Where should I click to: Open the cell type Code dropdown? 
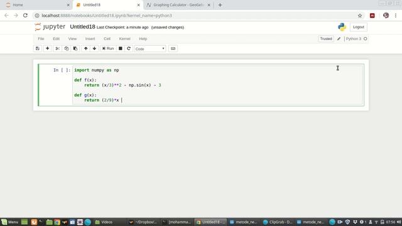coord(150,49)
